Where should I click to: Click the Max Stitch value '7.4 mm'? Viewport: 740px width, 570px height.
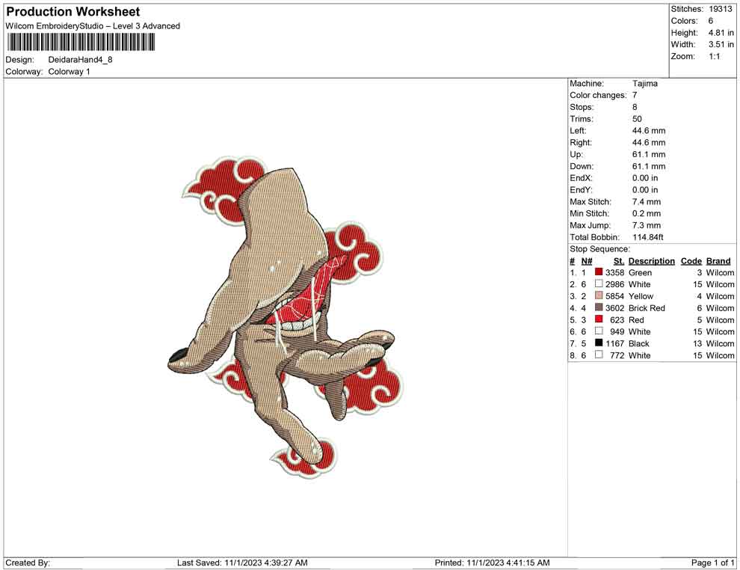(647, 202)
